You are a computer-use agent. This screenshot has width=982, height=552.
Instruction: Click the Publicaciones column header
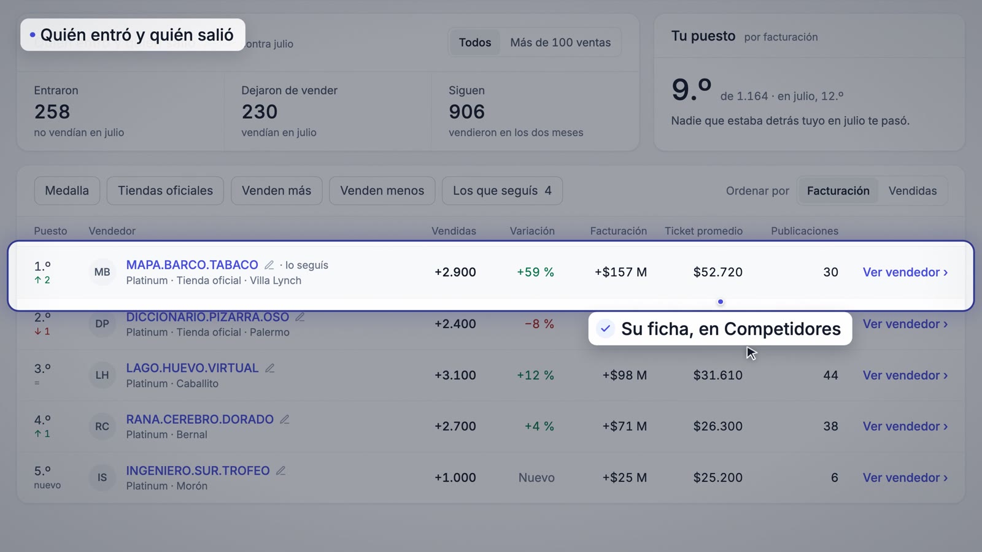click(x=805, y=231)
